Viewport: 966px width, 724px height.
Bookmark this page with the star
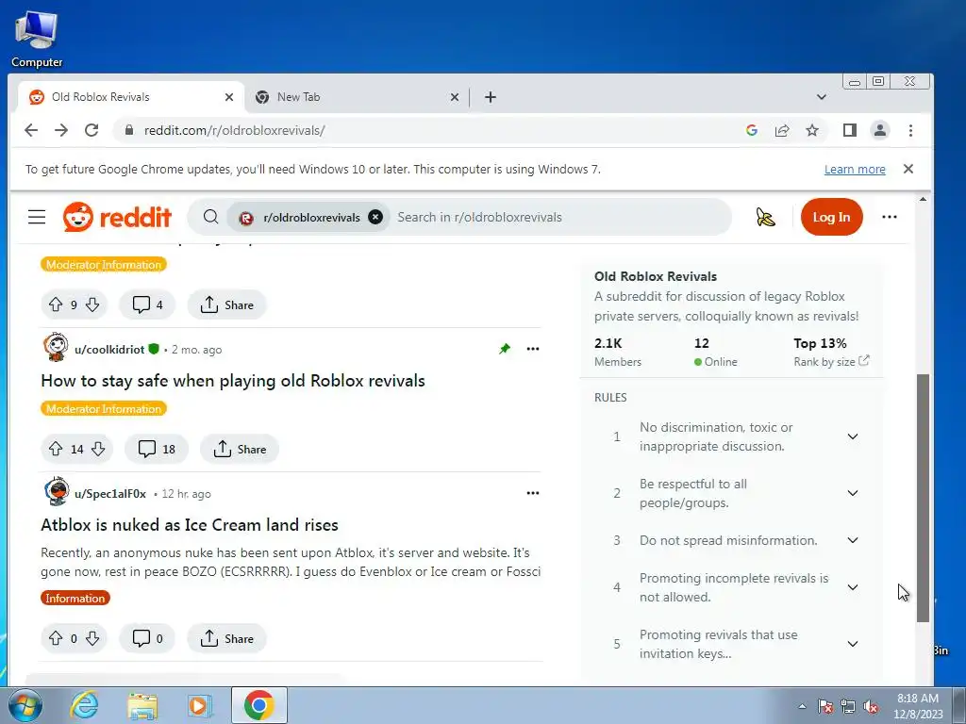point(812,130)
